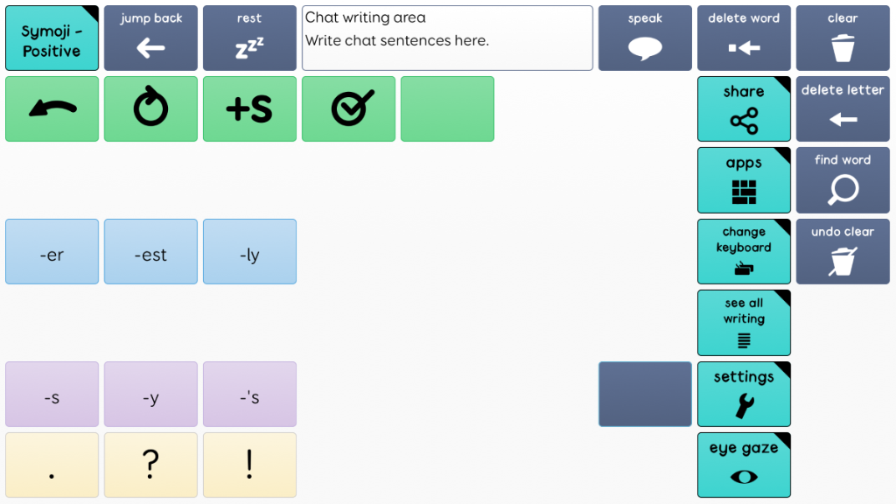Click the speak speech bubble button
The height and width of the screenshot is (504, 896).
click(x=645, y=38)
